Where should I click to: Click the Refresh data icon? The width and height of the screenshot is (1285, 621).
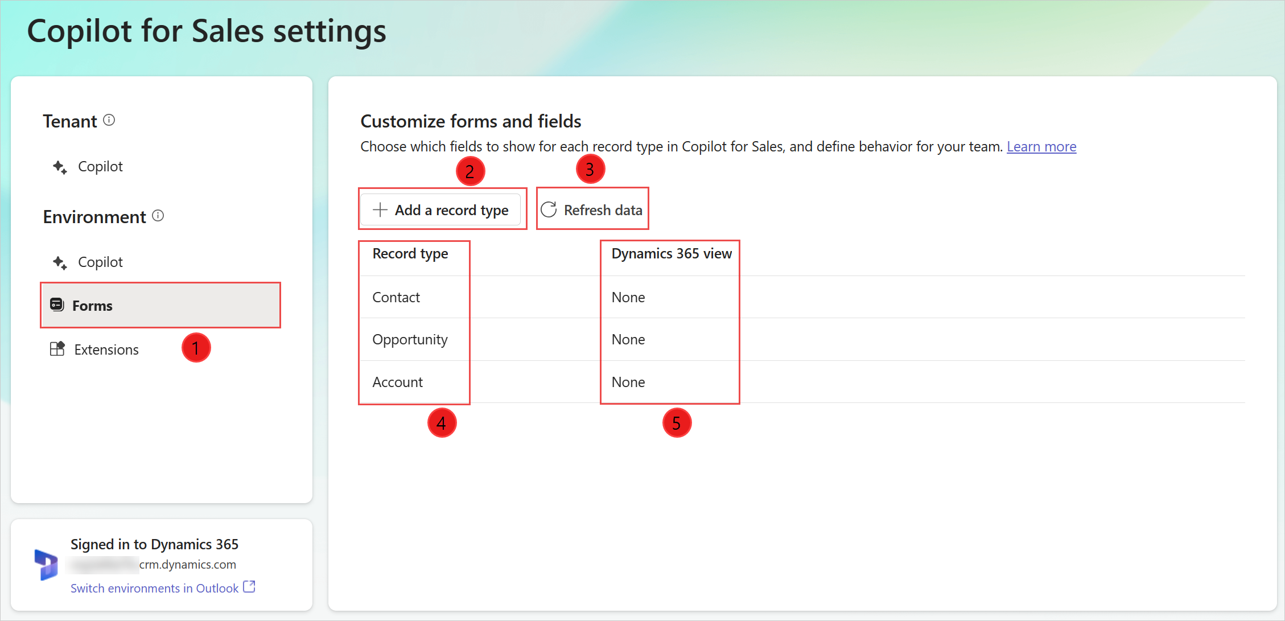[x=548, y=209]
